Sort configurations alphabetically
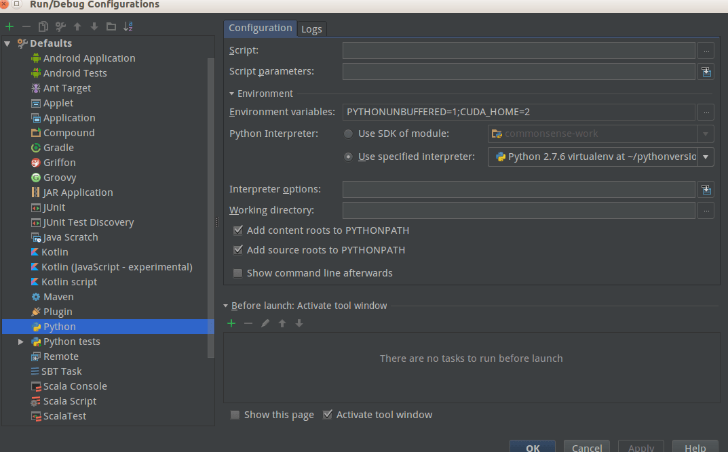Viewport: 728px width, 452px height. (128, 26)
